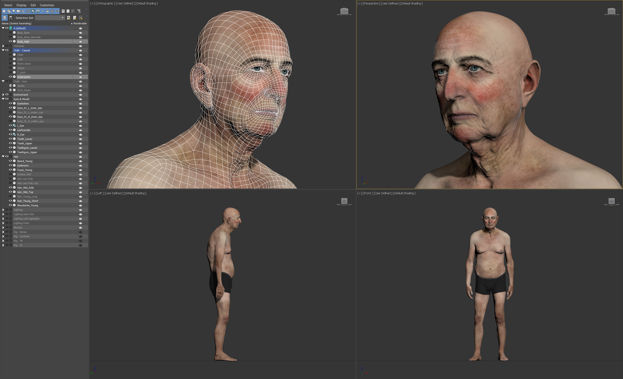Open the Display menu
623x379 pixels.
(21, 5)
